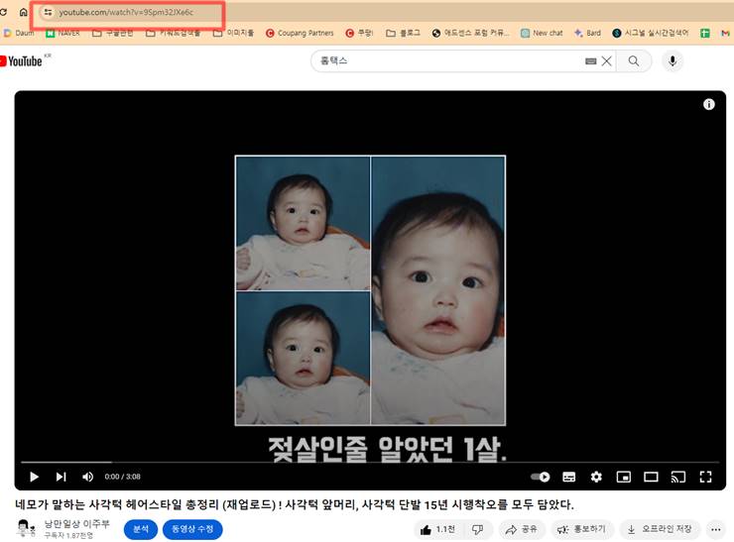This screenshot has height=542, width=734.
Task: Expand the 키워드검색툴 bookmark folder
Action: (x=174, y=33)
